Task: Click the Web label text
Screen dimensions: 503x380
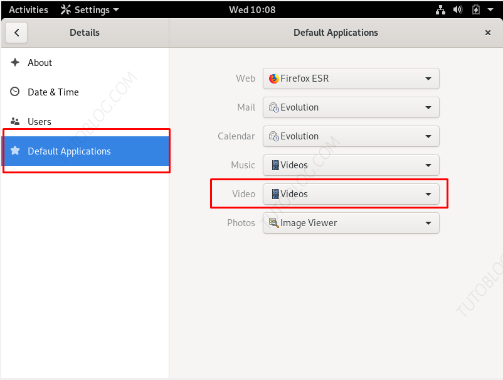Action: point(245,79)
